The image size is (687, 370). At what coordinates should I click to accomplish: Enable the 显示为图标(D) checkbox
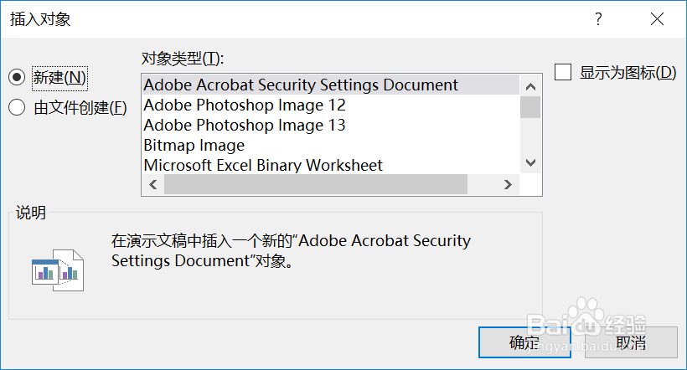coord(563,72)
